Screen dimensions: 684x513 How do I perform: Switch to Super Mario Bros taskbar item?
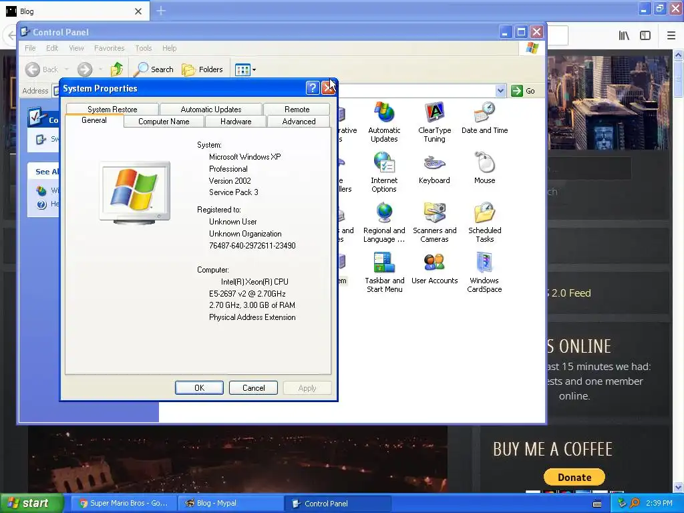(x=124, y=503)
